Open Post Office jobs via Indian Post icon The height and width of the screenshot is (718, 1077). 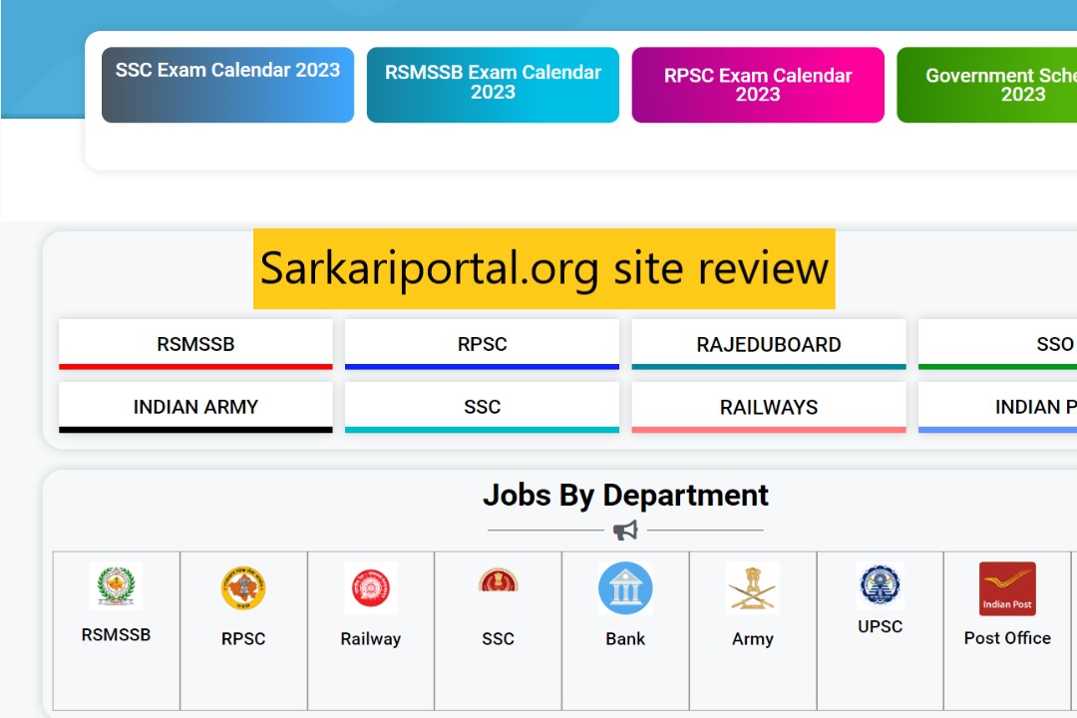1006,588
